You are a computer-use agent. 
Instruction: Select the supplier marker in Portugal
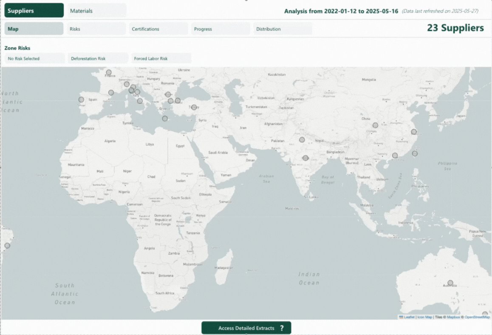point(81,99)
